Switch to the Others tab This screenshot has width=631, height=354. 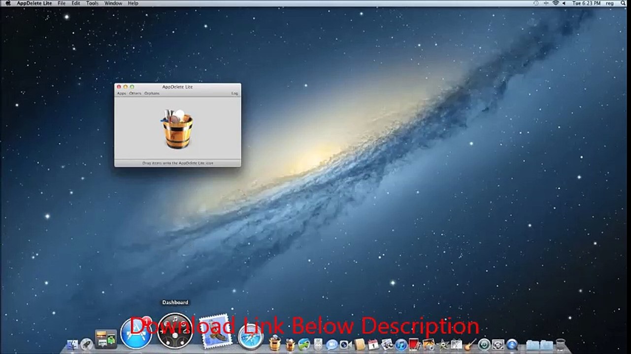(x=135, y=93)
